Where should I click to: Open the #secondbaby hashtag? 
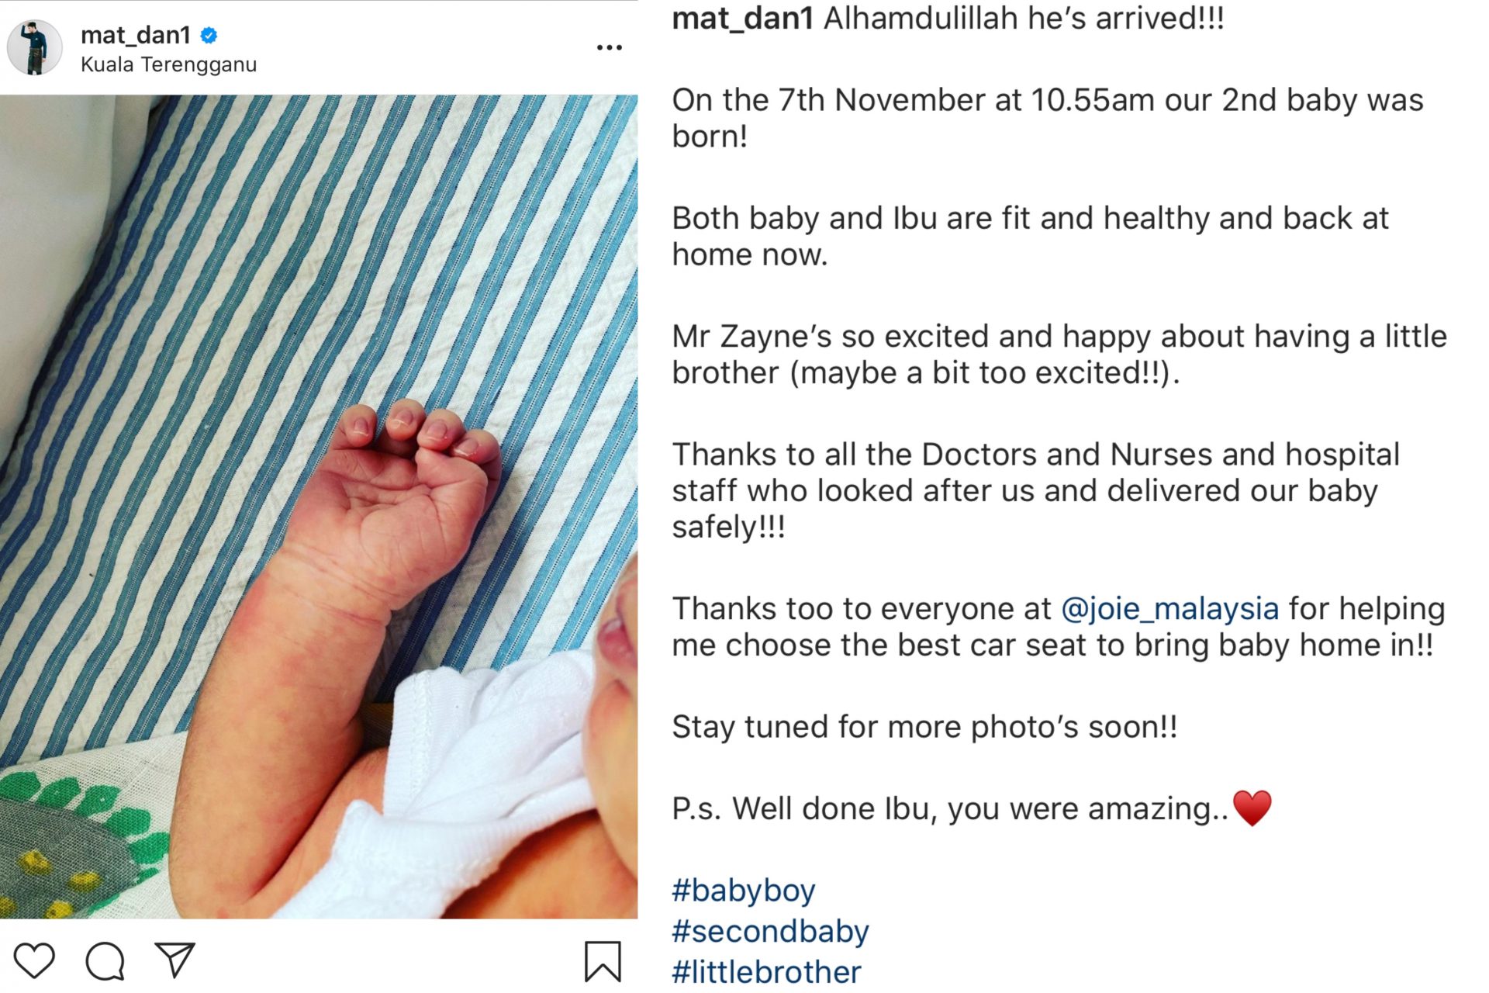pyautogui.click(x=770, y=931)
